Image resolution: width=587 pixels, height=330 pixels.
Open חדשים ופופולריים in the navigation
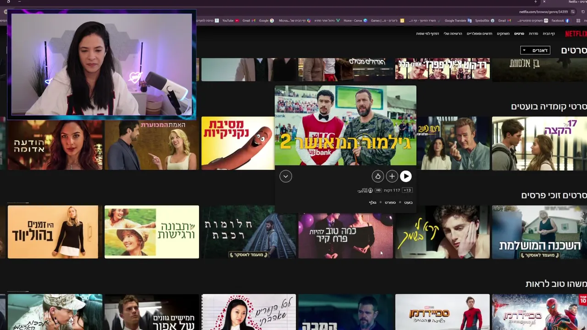(479, 33)
